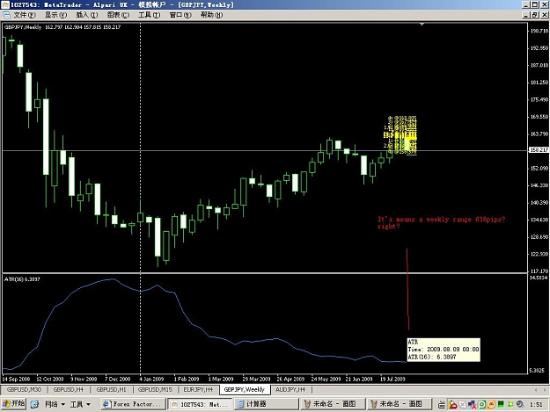This screenshot has height=412, width=550.
Task: Click the ATR tooltip box showing 2009.08.09
Action: 444,350
